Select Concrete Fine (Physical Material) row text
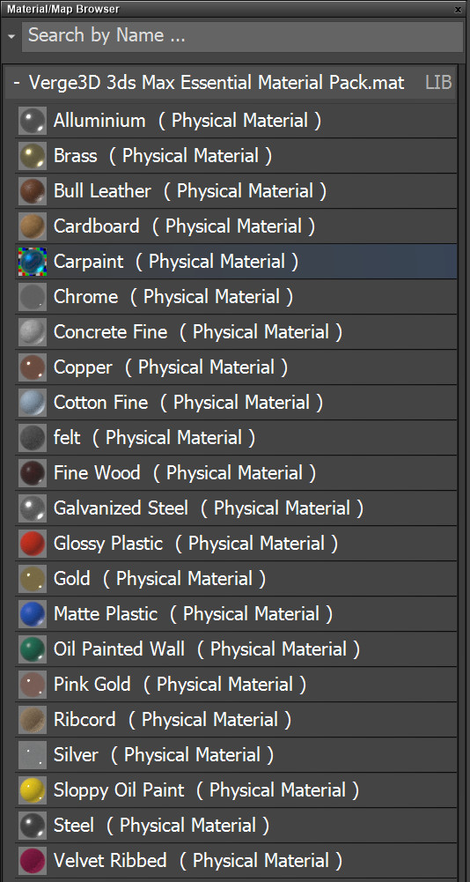Screen dimensions: 470x882 tap(198, 332)
